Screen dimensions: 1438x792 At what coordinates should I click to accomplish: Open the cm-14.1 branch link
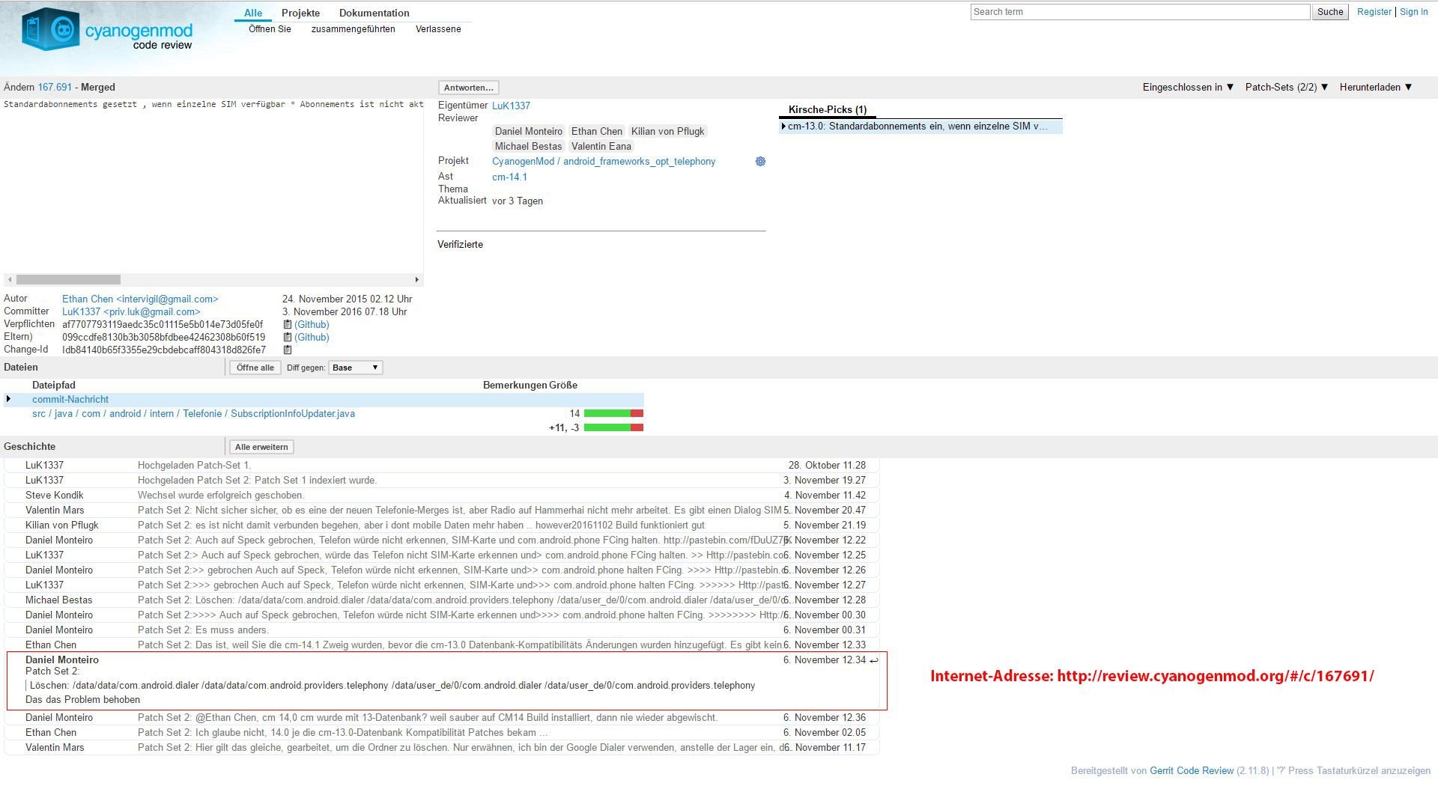(x=509, y=177)
